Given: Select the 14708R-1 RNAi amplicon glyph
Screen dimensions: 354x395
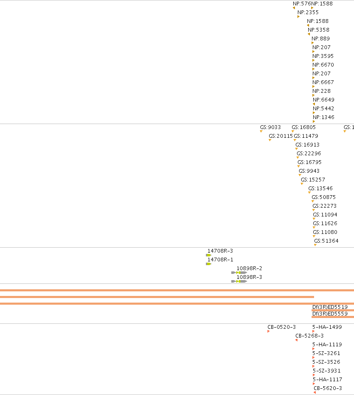Looking at the screenshot, I should tap(208, 264).
